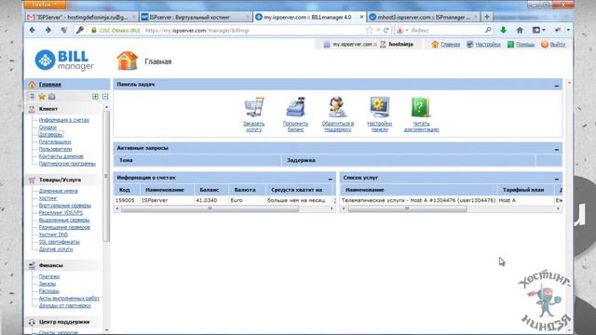The height and width of the screenshot is (335, 596).
Task: Switch to the ISPServer Gmail browser tab
Action: point(82,17)
